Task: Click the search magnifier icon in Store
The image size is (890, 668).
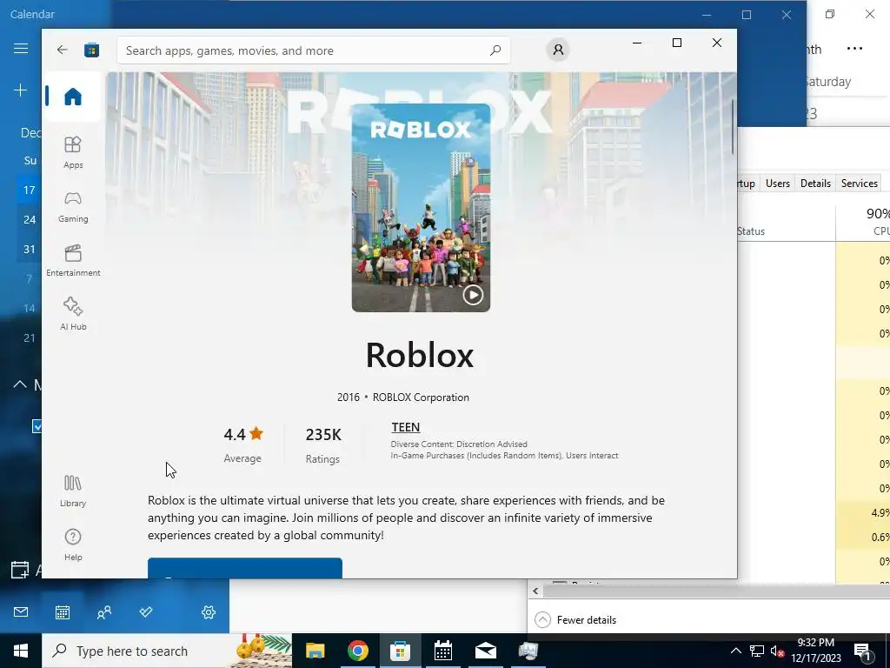Action: [x=495, y=50]
